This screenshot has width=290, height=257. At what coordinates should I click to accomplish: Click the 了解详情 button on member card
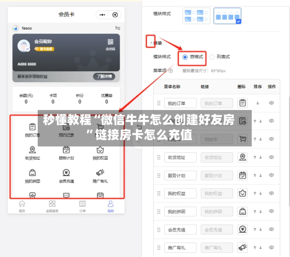tap(104, 76)
